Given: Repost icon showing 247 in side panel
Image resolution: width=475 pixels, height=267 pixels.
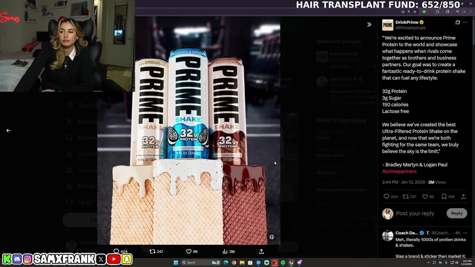Looking at the screenshot, I should (406, 197).
